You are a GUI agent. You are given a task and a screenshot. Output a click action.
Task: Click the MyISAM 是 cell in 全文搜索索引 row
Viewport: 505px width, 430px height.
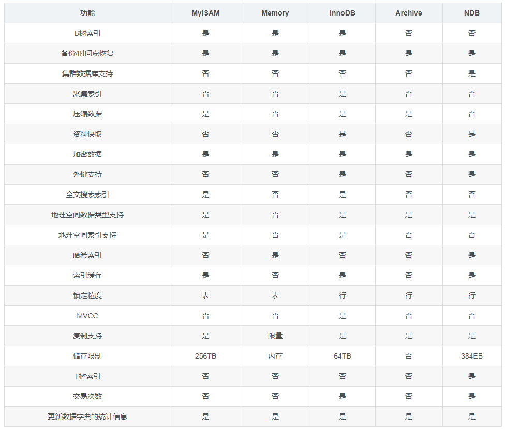pyautogui.click(x=205, y=195)
